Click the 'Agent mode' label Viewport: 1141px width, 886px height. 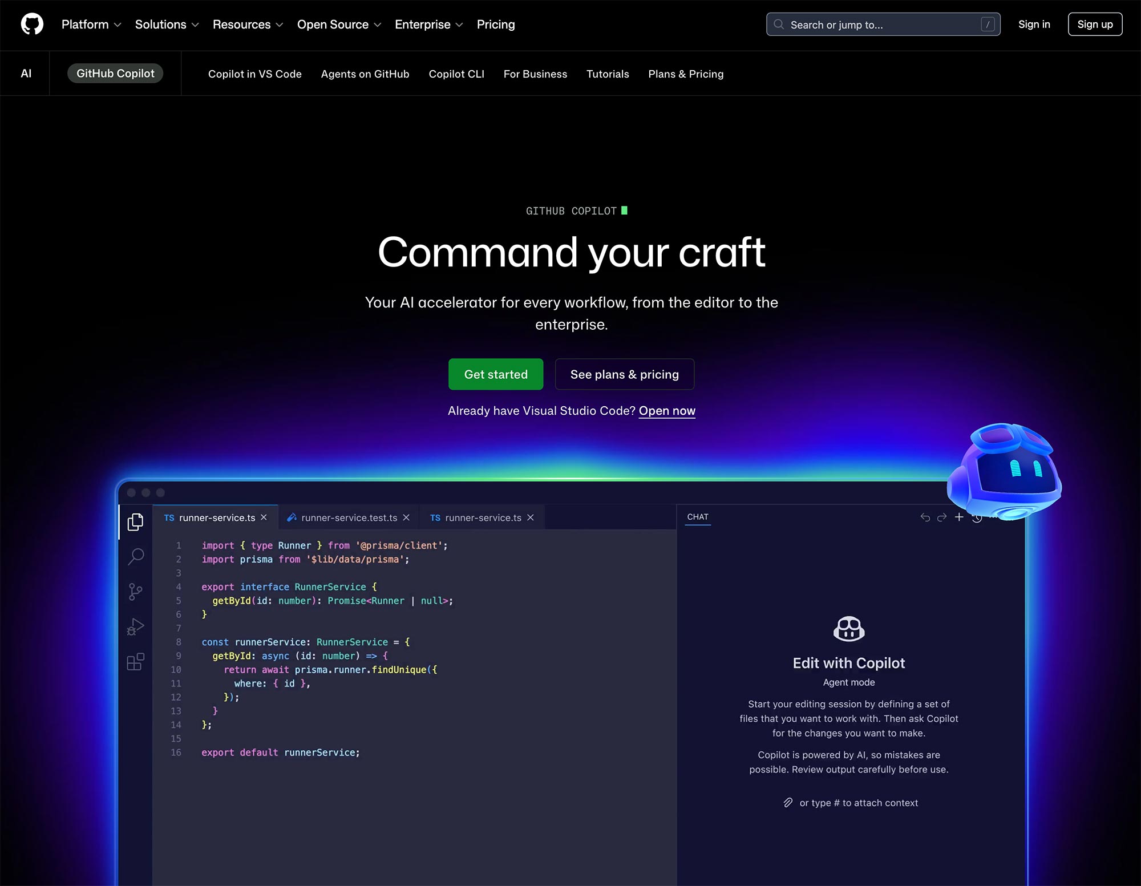tap(849, 682)
